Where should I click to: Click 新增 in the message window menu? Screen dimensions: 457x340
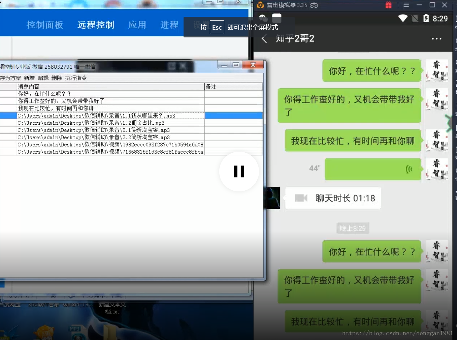pyautogui.click(x=29, y=78)
